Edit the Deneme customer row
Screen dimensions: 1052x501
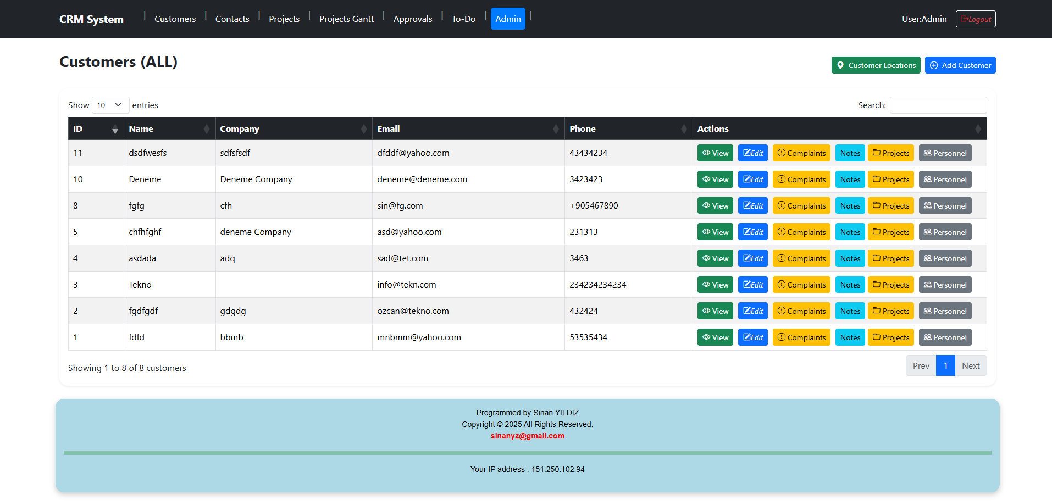[752, 179]
